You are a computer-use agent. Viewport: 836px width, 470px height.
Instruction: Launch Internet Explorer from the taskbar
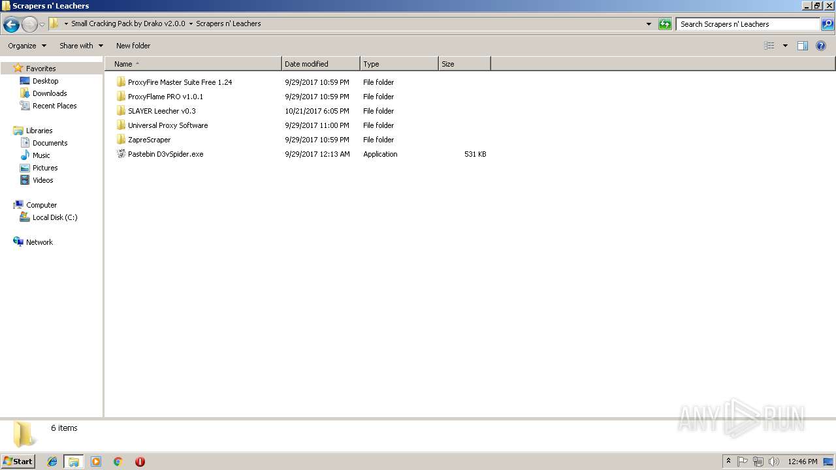[x=52, y=462]
